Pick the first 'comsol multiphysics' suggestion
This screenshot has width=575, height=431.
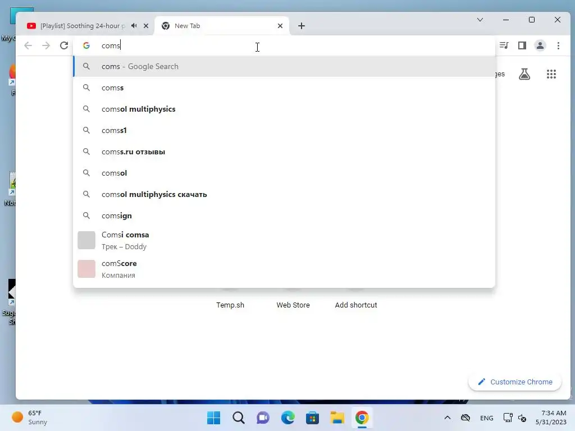[284, 109]
